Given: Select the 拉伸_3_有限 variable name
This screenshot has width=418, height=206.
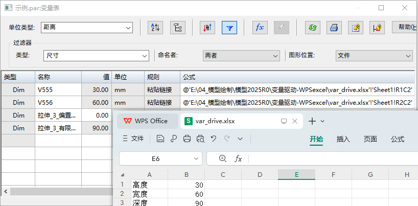Looking at the screenshot, I should click(58, 128).
